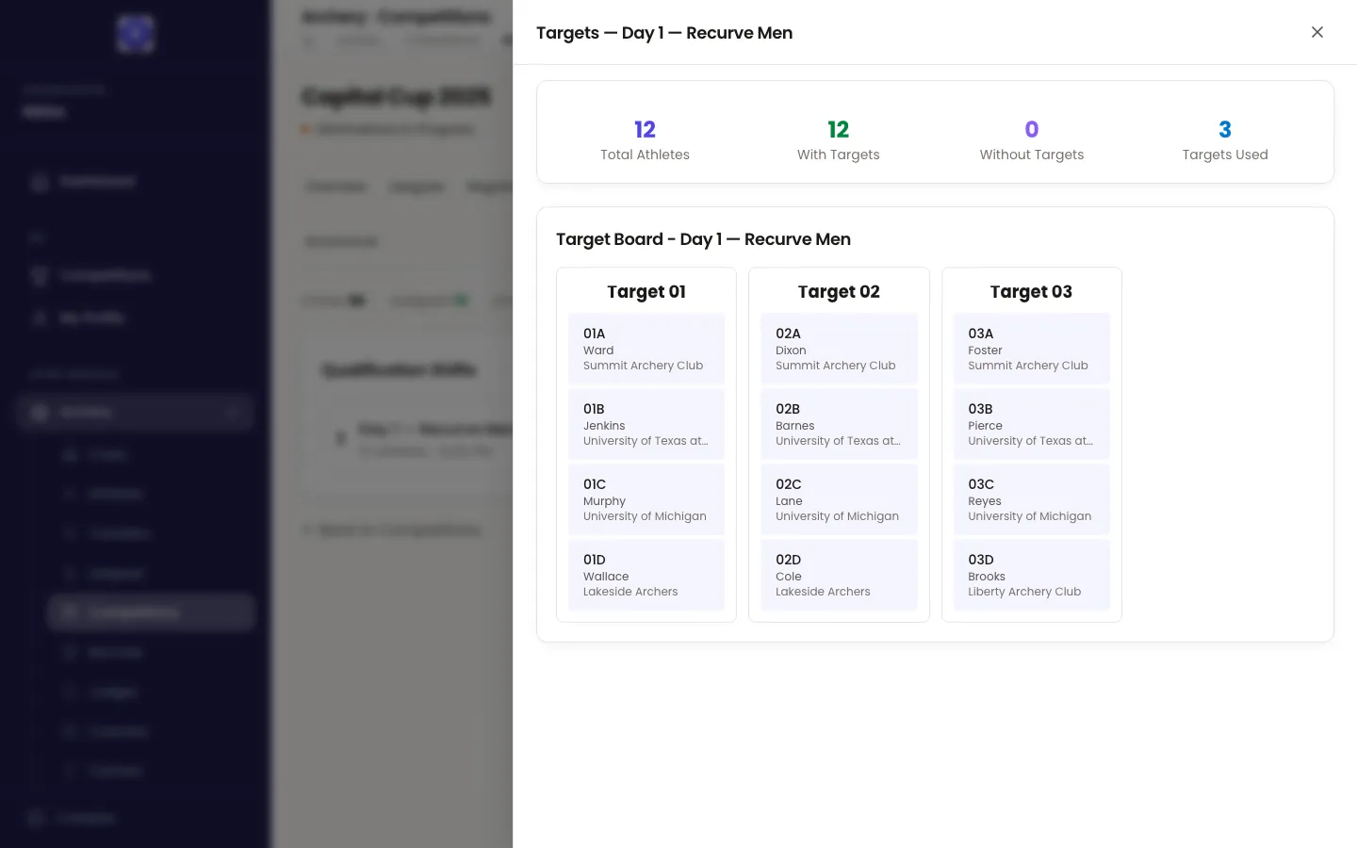Click the With Targets stat
This screenshot has width=1357, height=848.
(838, 139)
